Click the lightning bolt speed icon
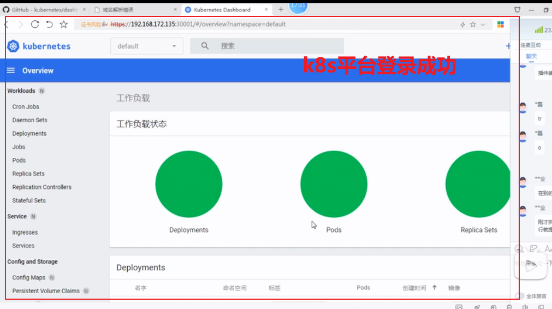Image resolution: width=552 pixels, height=309 pixels. click(x=462, y=24)
